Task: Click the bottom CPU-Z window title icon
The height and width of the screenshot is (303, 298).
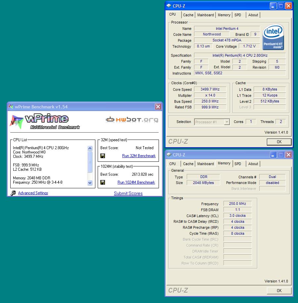Action: pyautogui.click(x=169, y=154)
